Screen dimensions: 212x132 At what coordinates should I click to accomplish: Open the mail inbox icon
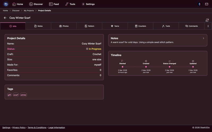pos(206,4)
